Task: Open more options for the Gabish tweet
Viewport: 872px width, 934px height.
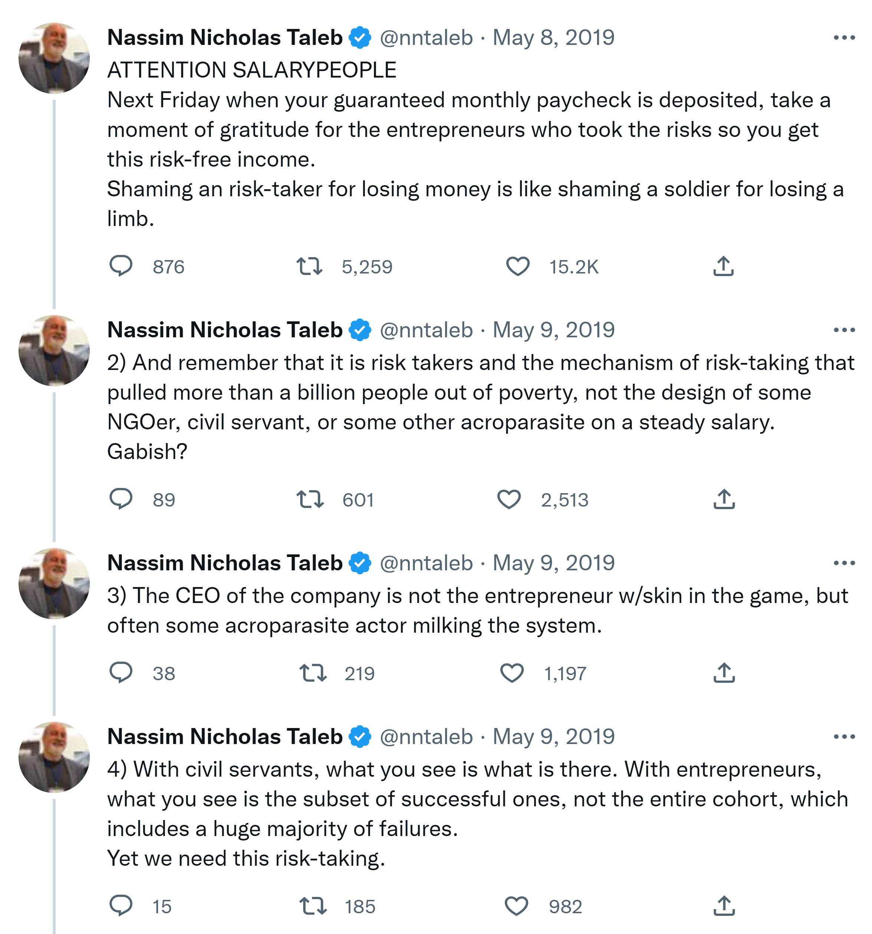Action: click(x=844, y=330)
